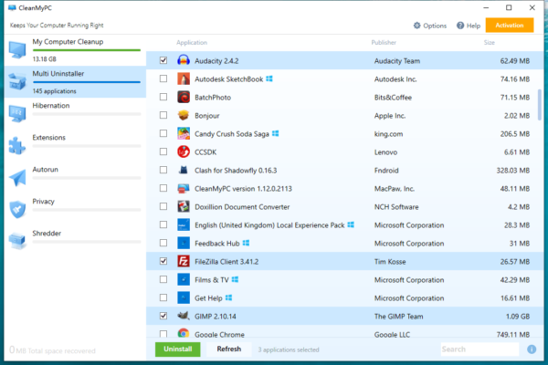Click the Doxillion Document Converter icon

click(184, 206)
